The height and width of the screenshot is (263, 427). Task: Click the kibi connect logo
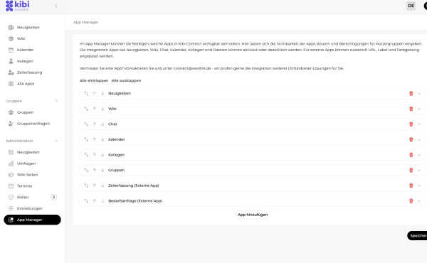[17, 6]
